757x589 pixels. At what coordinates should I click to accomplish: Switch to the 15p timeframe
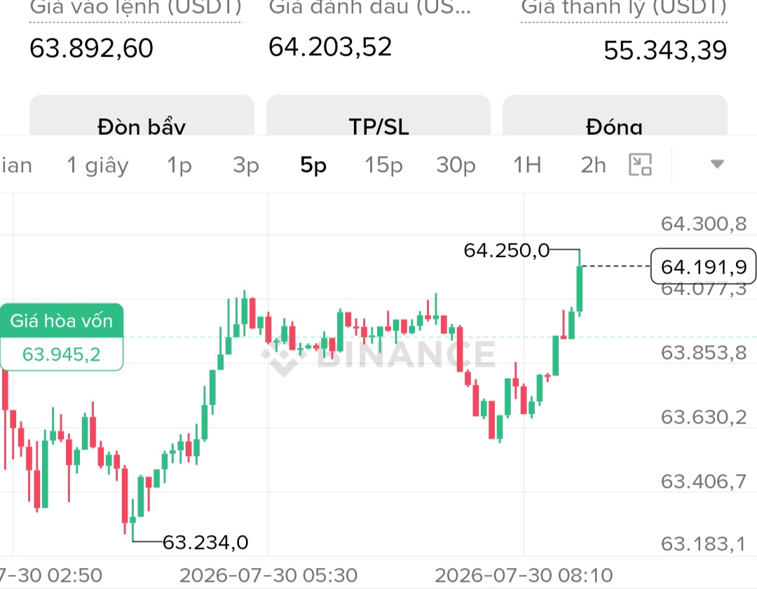pos(383,165)
